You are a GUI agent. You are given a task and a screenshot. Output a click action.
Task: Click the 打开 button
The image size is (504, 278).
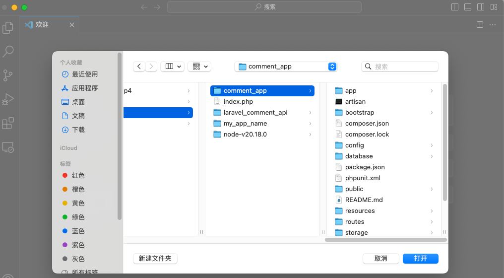(420, 259)
